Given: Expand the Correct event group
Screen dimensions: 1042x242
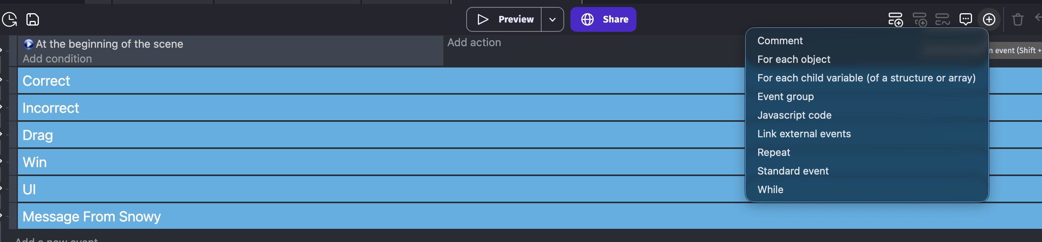Looking at the screenshot, I should [x=2, y=80].
